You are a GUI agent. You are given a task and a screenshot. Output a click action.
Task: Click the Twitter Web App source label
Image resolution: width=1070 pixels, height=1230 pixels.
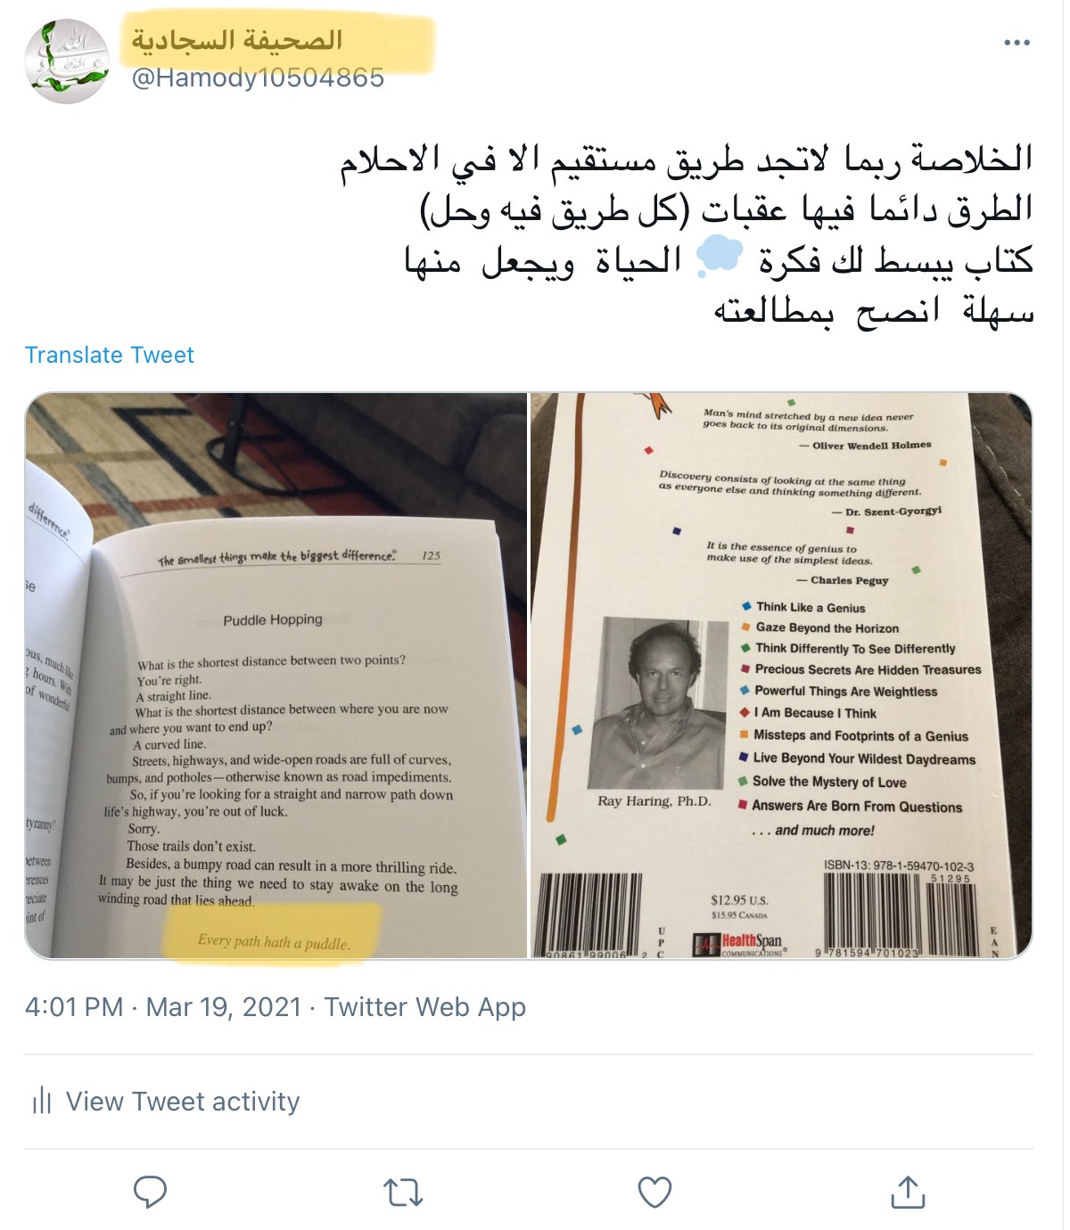[424, 1007]
